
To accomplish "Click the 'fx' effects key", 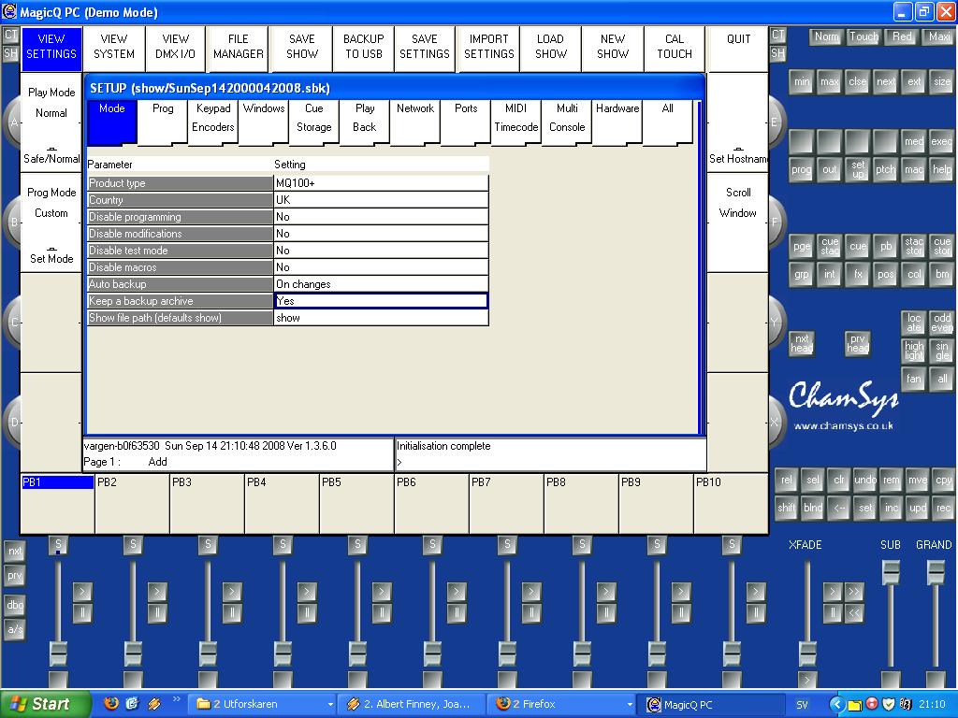I will click(x=857, y=274).
